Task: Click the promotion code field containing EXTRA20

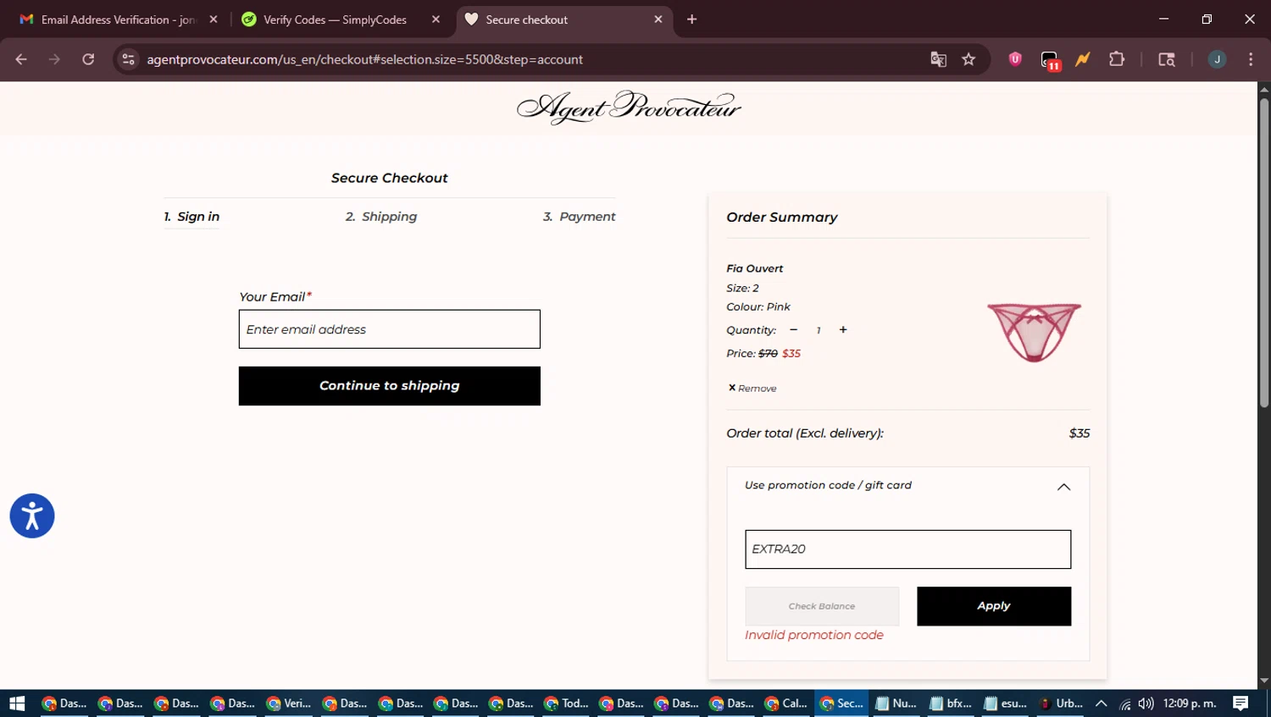Action: [907, 549]
